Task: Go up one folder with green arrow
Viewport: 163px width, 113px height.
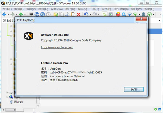Action: tap(21, 14)
